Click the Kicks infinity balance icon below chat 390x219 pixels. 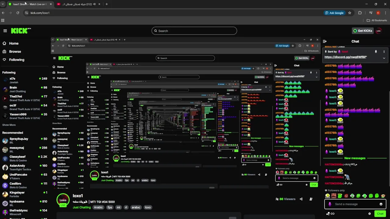[330, 214]
